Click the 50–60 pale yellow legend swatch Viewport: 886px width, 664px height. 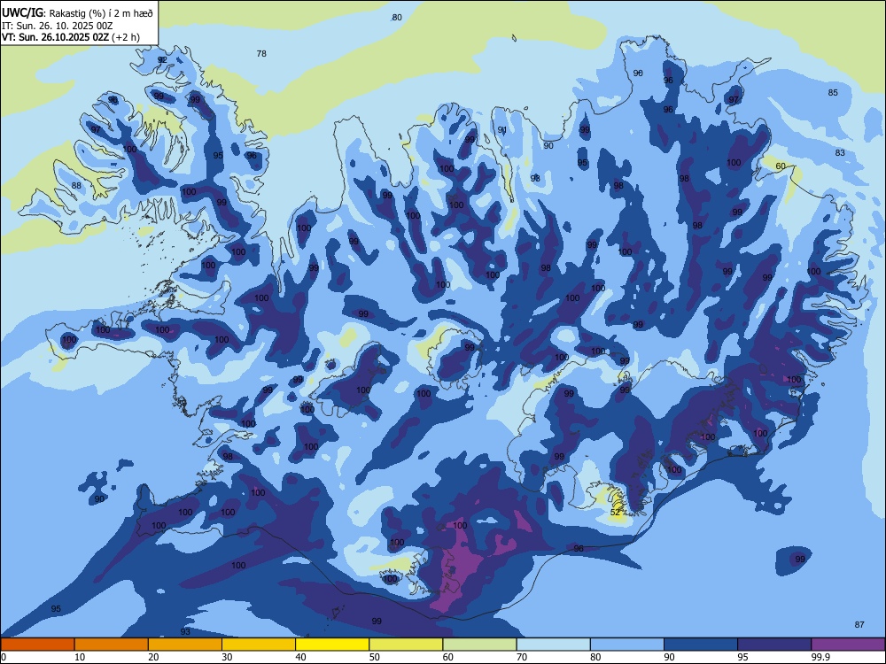406,645
